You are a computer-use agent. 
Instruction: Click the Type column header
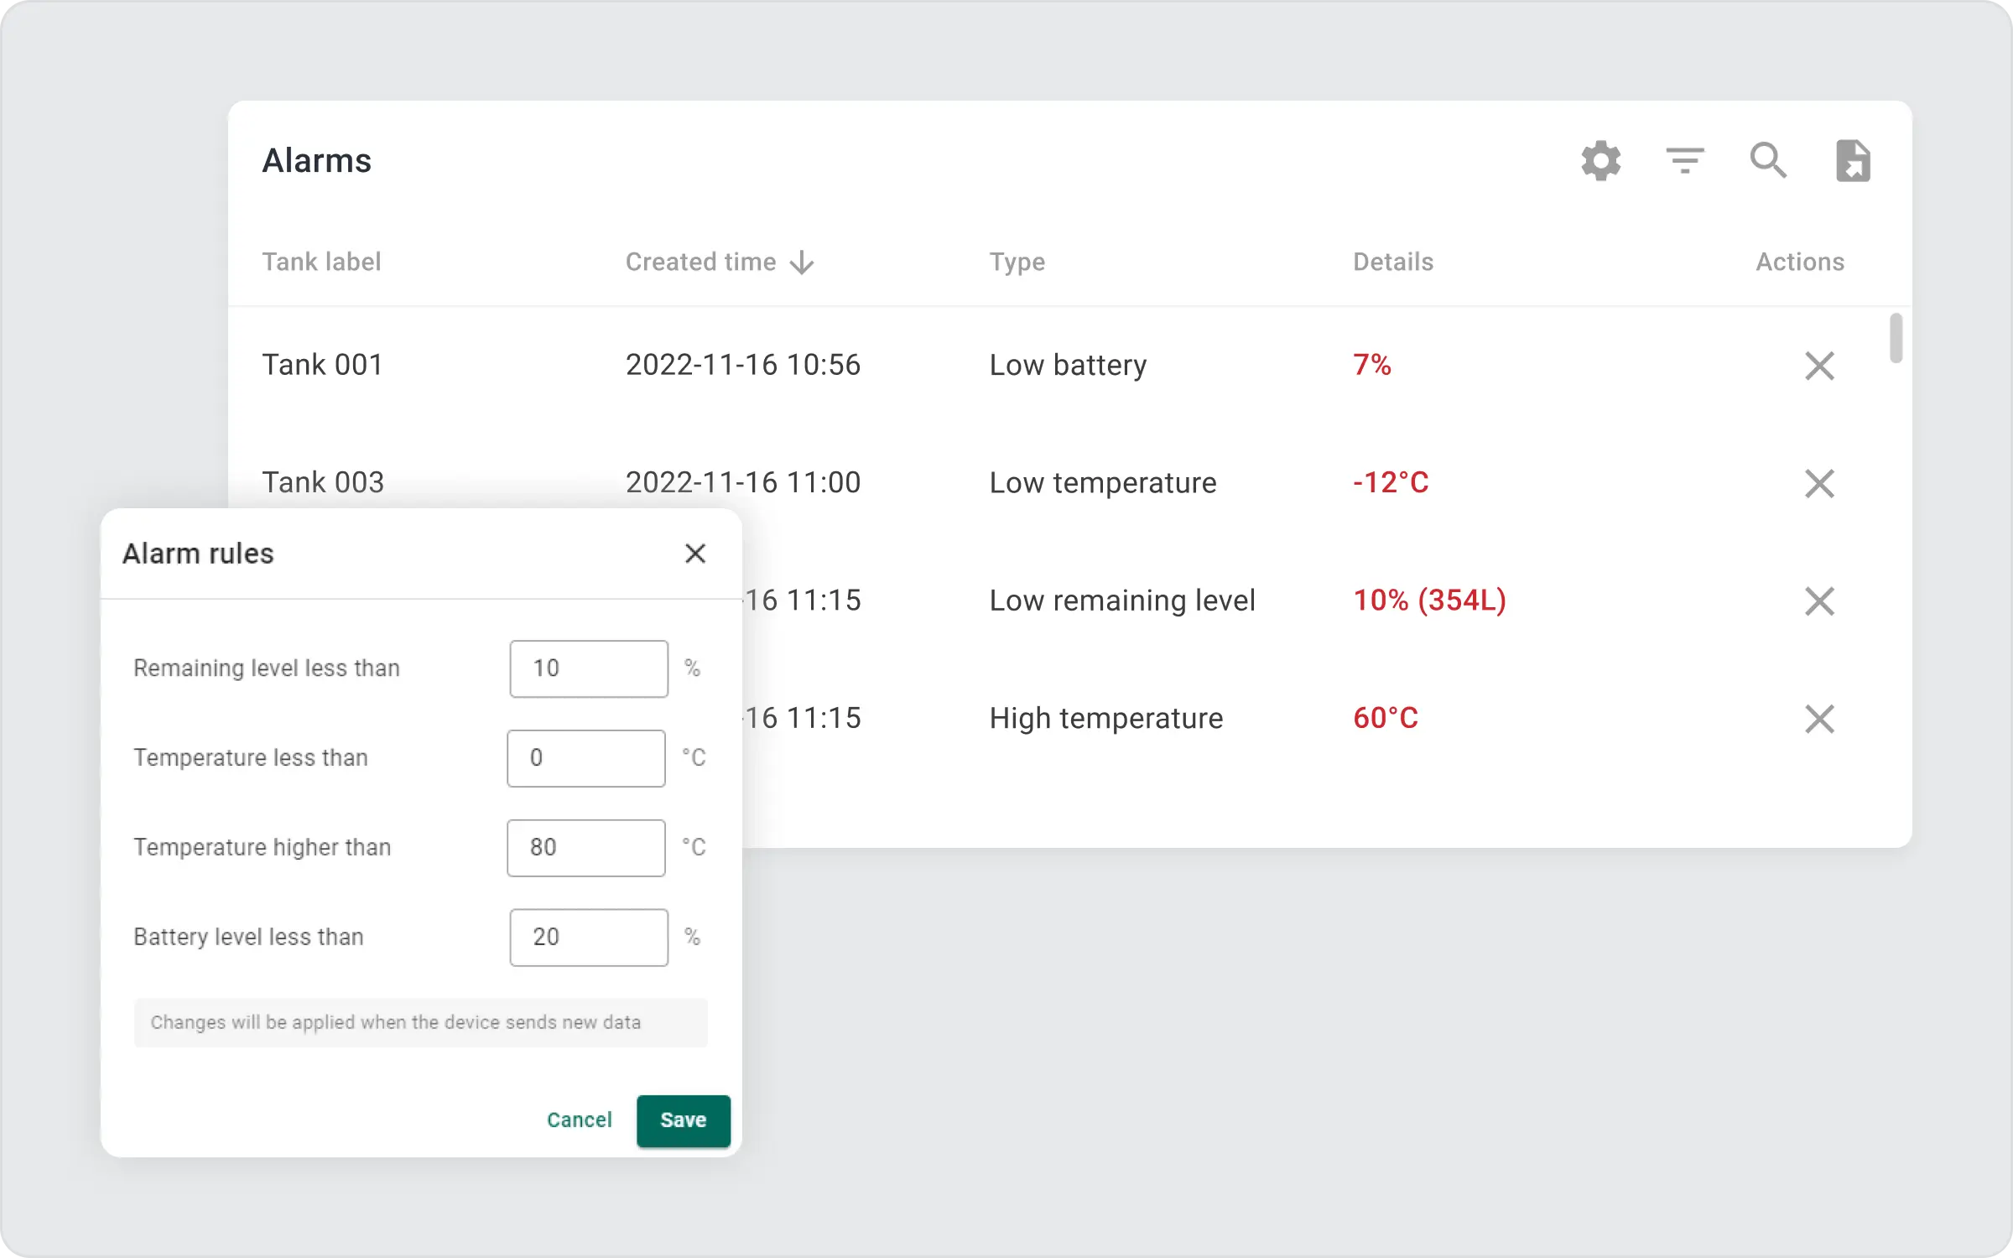1017,263
